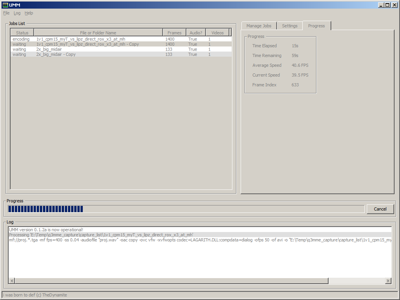
Task: Sort jobs by Status column header
Action: [22, 33]
